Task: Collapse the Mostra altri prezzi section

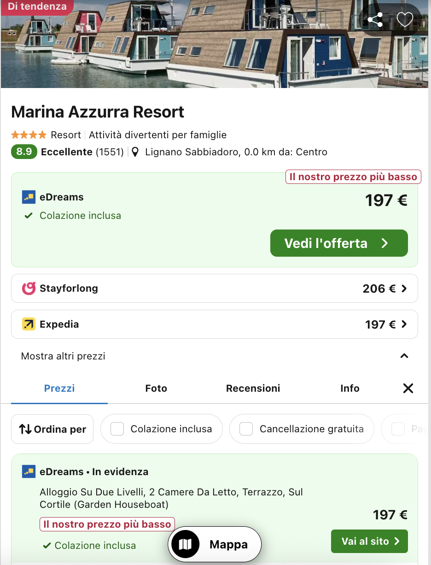Action: 404,356
